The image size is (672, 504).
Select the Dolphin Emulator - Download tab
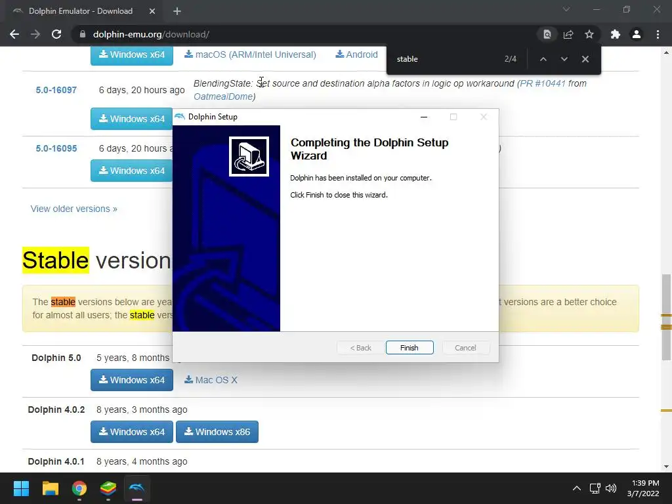pos(81,11)
